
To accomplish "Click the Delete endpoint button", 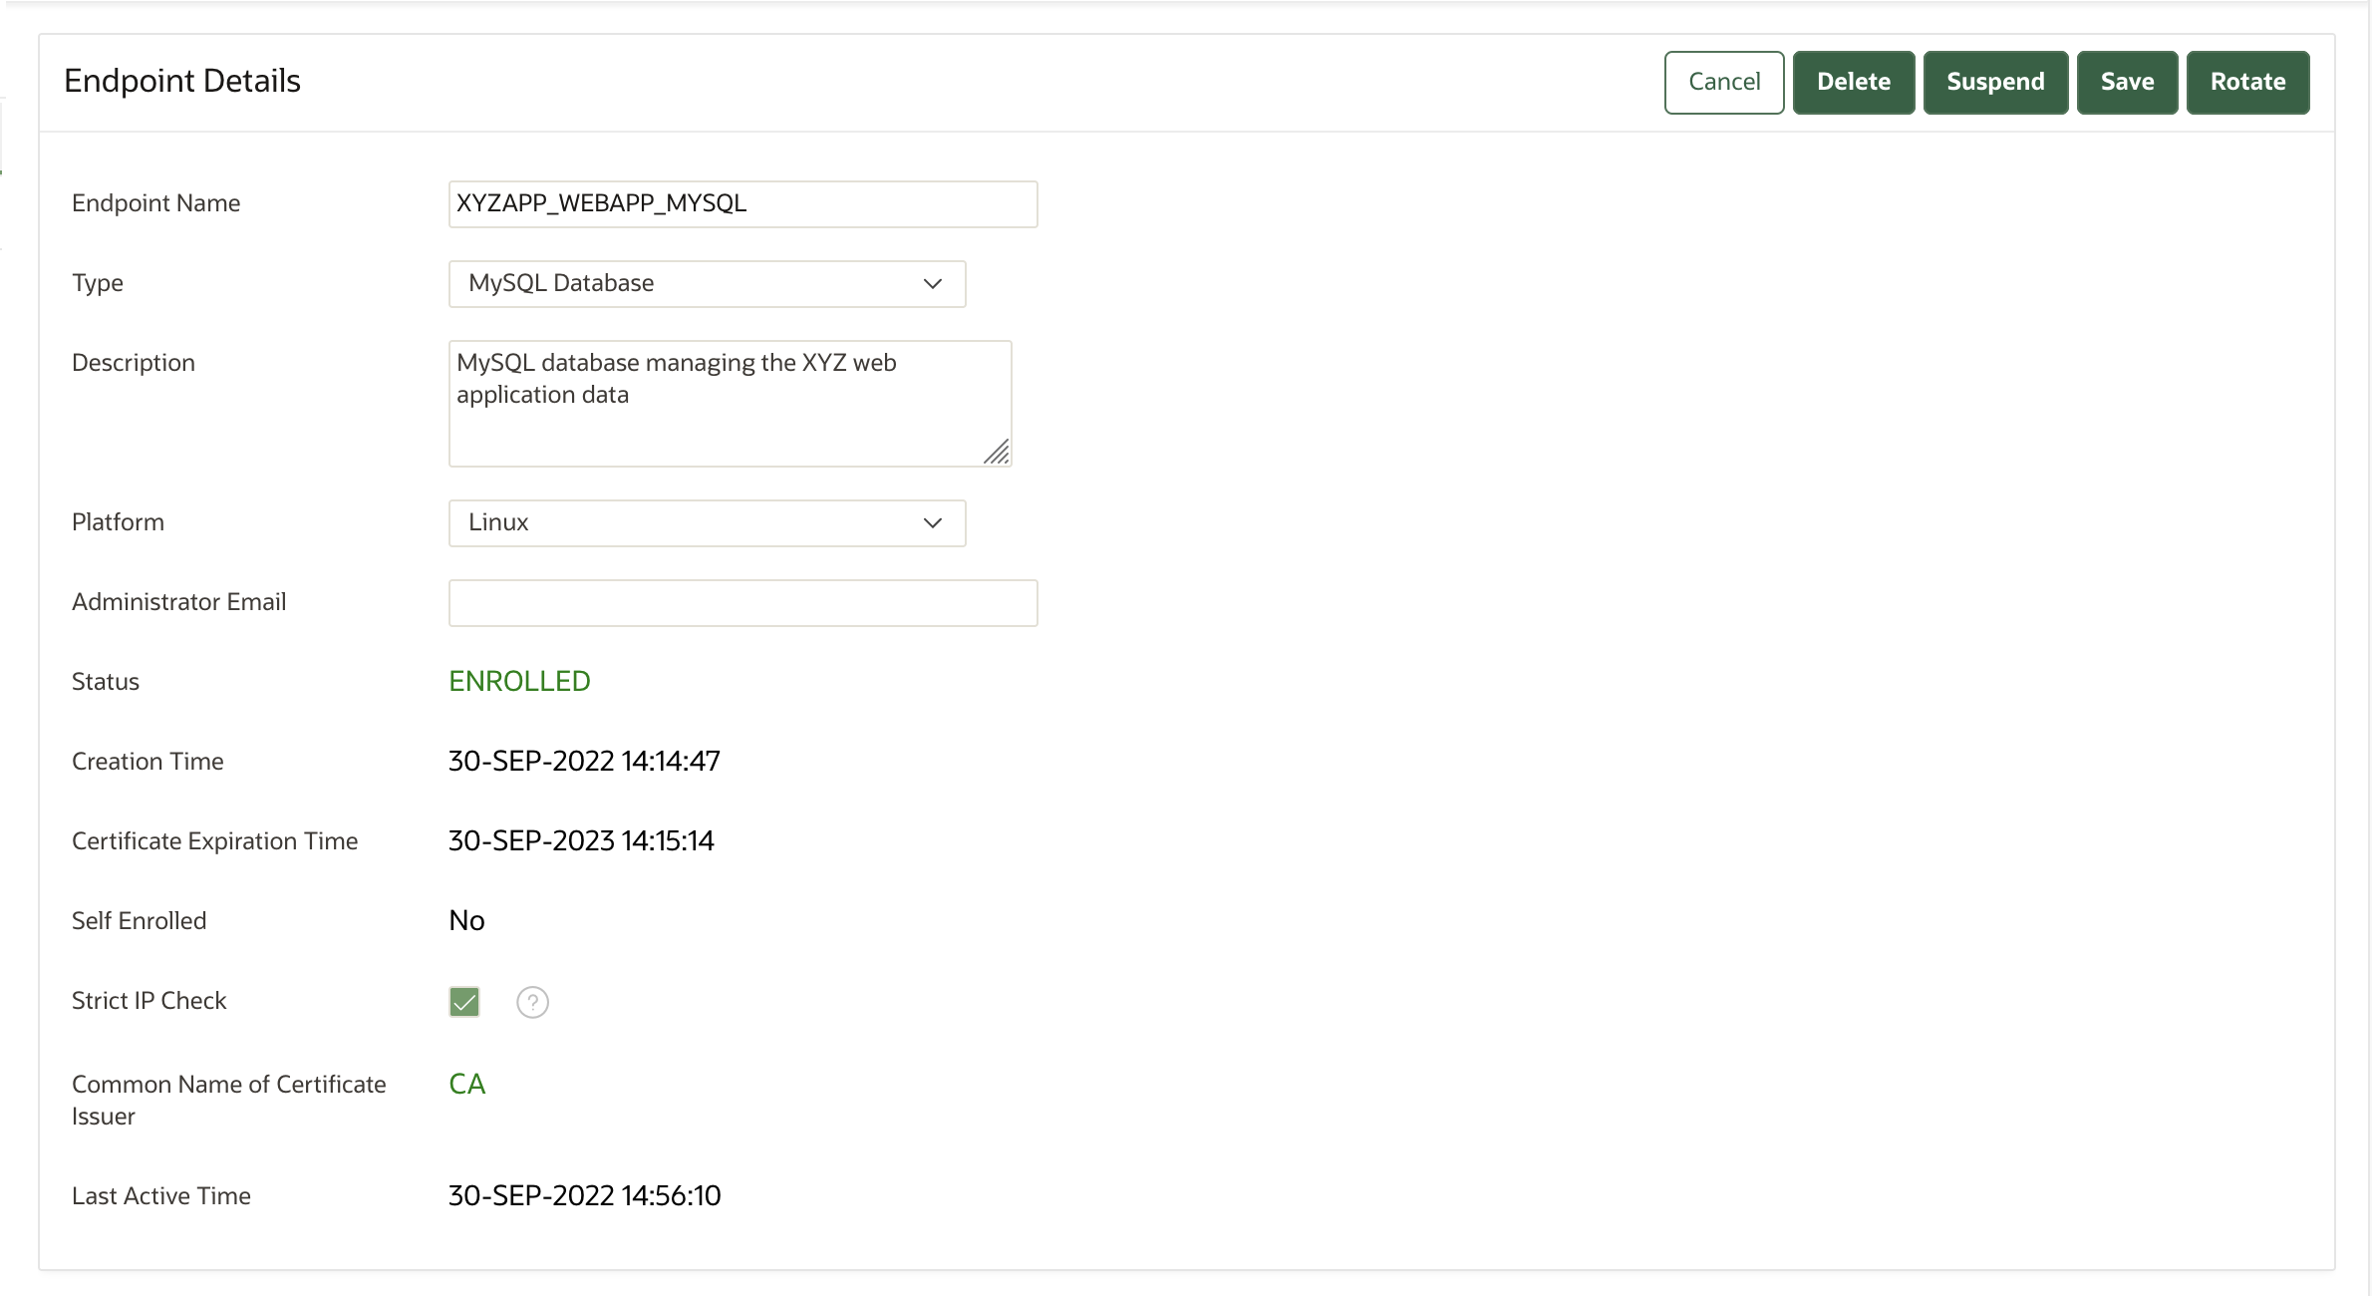I will pos(1853,82).
